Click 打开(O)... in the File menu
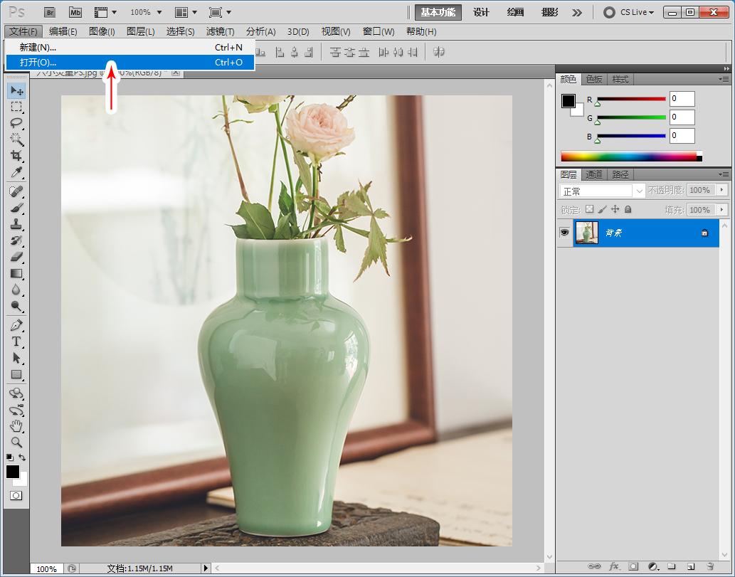Viewport: 735px width, 577px height. [x=130, y=62]
